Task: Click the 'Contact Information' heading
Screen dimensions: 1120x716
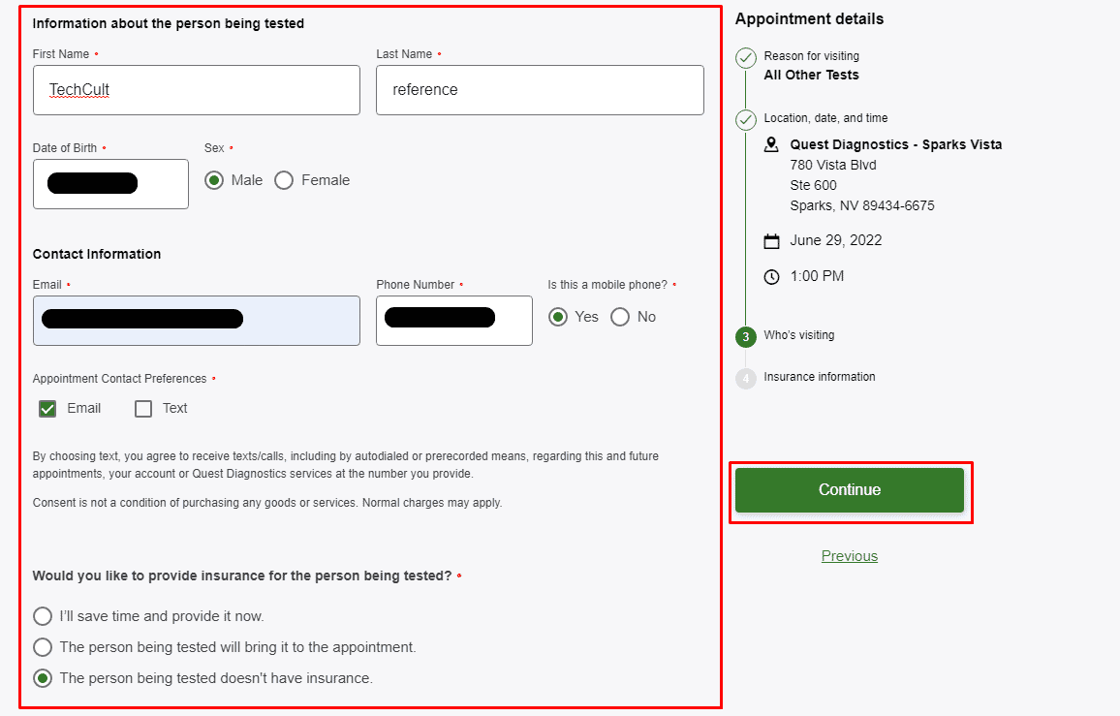Action: tap(97, 255)
